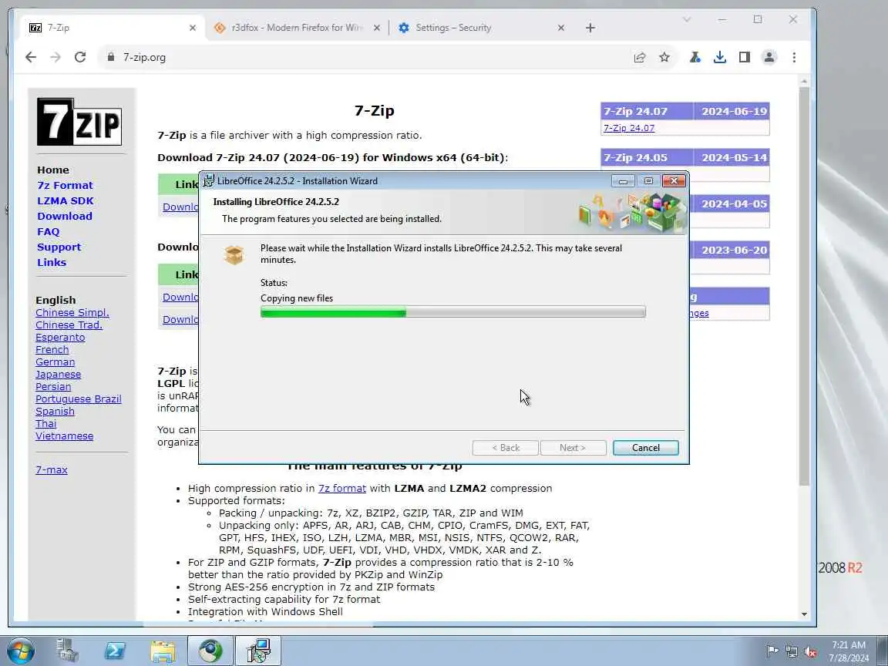Open the LZMA SDK page
This screenshot has width=888, height=666.
click(x=66, y=200)
